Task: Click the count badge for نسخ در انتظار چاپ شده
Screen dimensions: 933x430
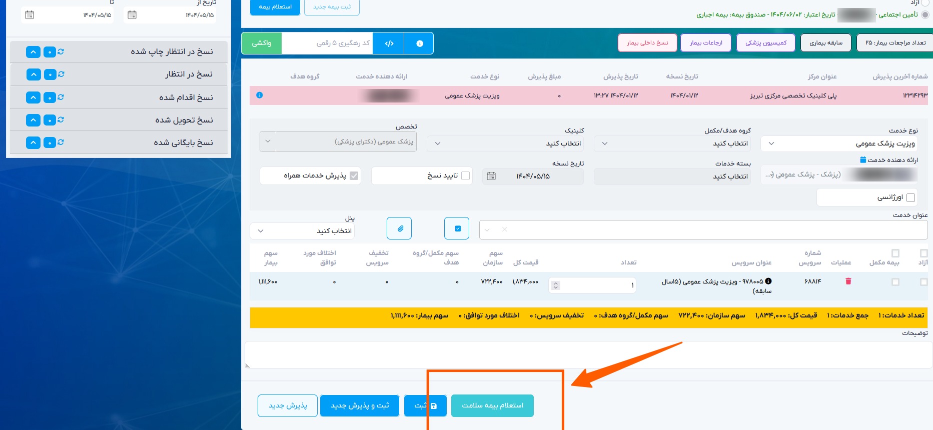Action: point(50,52)
